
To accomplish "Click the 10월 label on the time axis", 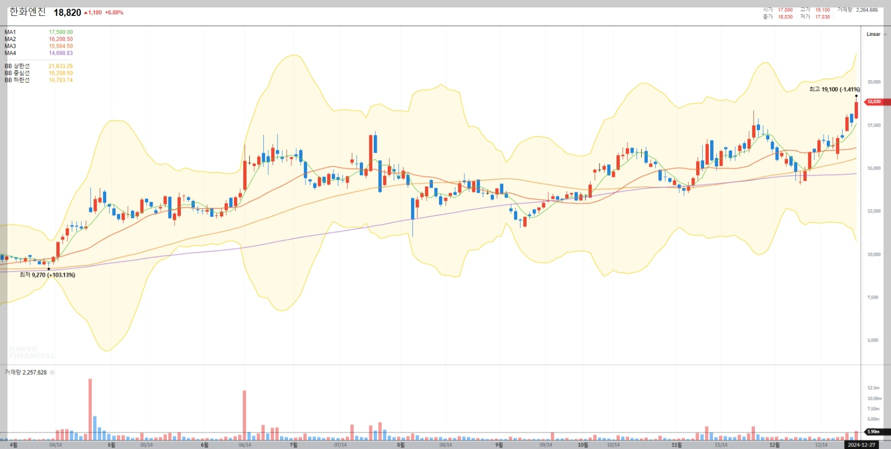I will pos(583,445).
